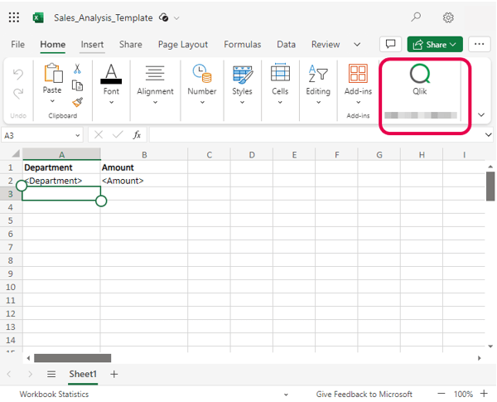Click the Cut scissors icon

[x=77, y=70]
